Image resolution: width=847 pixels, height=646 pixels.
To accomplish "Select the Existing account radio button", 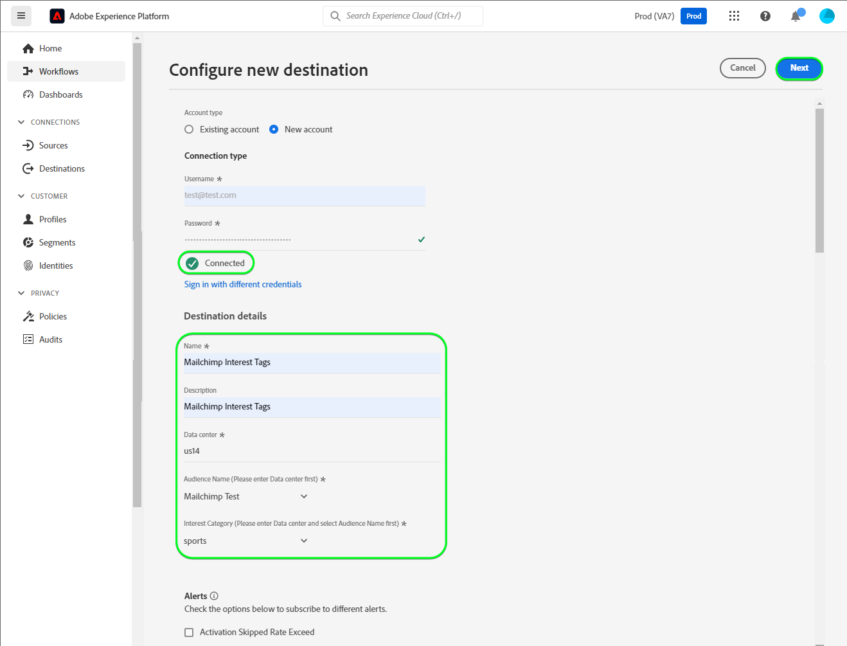I will [189, 129].
